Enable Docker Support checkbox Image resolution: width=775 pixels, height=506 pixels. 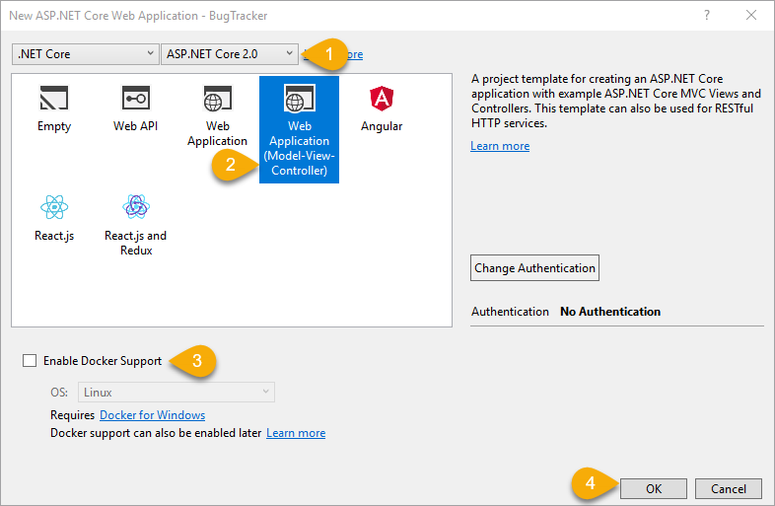tap(30, 361)
